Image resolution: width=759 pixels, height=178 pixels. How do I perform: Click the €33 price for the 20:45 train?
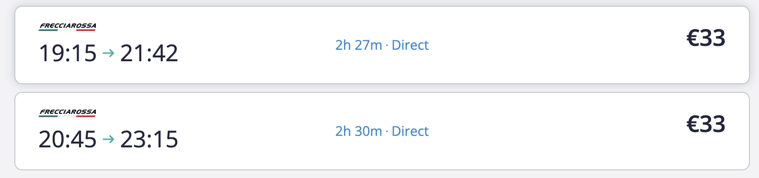706,124
